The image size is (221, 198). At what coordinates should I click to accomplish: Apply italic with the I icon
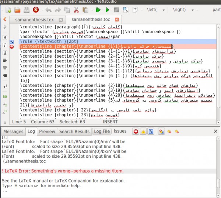click(x=5, y=45)
